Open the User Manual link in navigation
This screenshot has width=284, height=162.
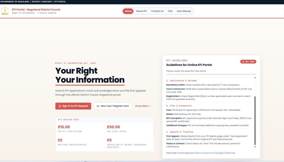(x=184, y=11)
